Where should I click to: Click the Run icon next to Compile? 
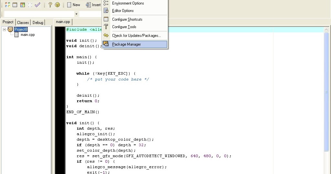pyautogui.click(x=15, y=5)
